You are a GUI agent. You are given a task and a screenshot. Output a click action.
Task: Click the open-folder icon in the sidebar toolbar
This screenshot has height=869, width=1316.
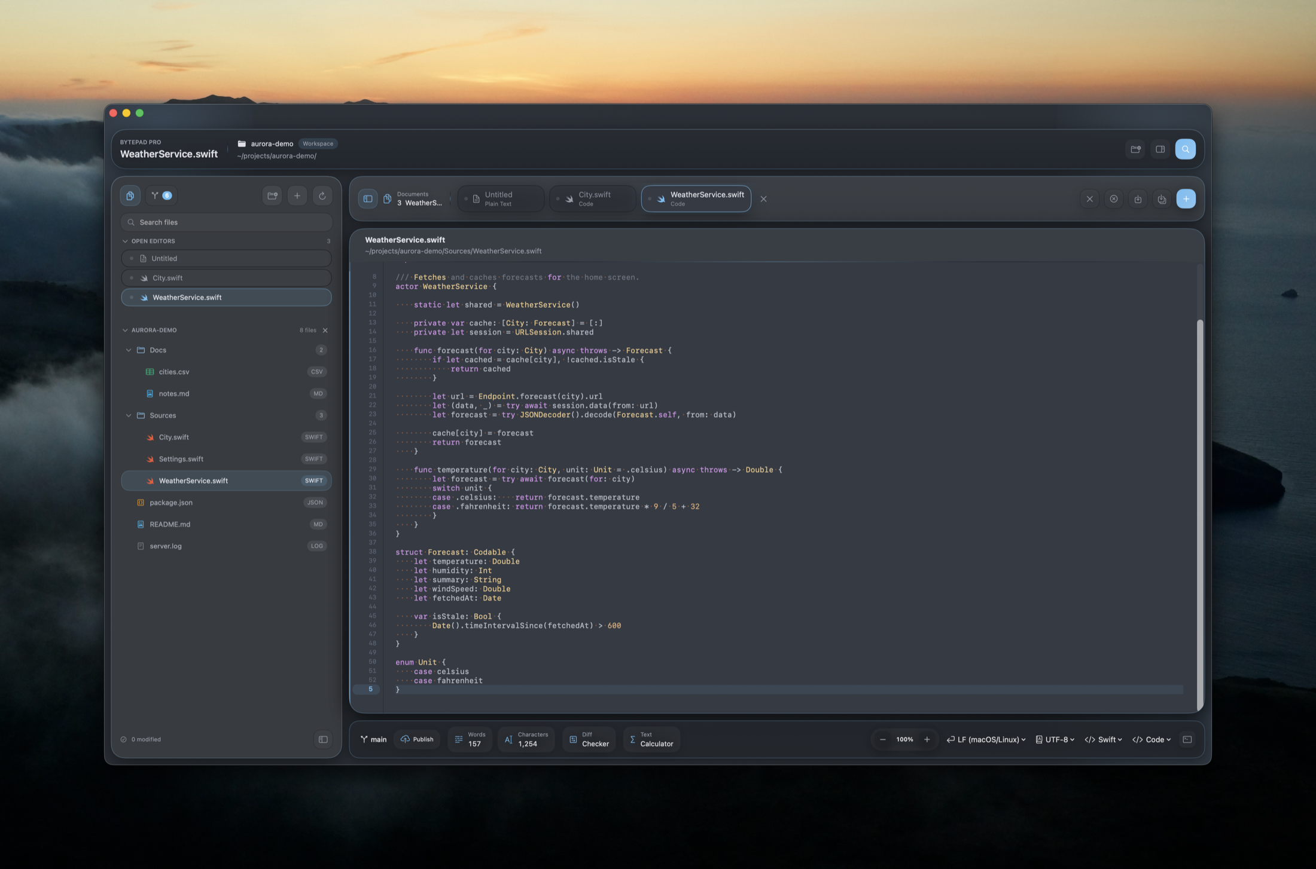272,195
